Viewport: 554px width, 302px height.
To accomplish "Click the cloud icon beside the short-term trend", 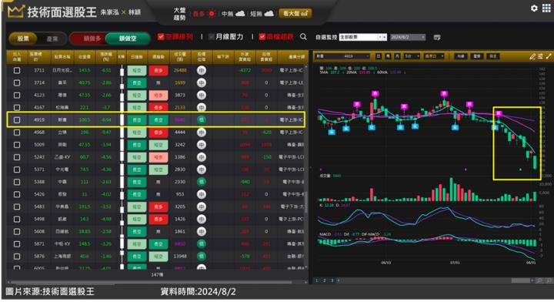I will (269, 13).
